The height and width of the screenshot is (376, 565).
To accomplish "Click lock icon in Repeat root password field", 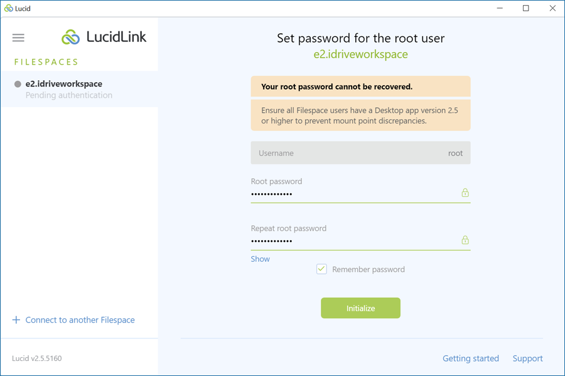I will [x=465, y=239].
